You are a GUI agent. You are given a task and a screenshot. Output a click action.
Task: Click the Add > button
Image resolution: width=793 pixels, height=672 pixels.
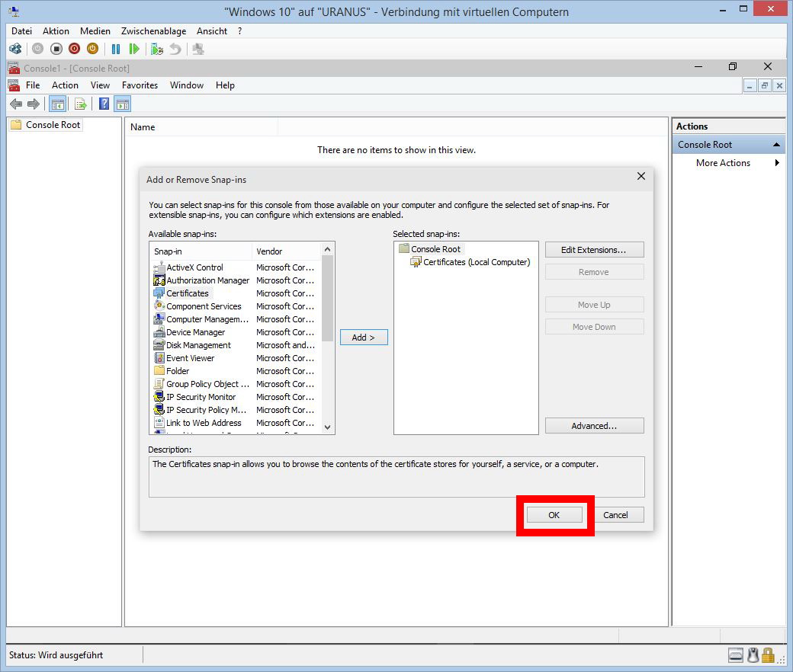click(364, 338)
